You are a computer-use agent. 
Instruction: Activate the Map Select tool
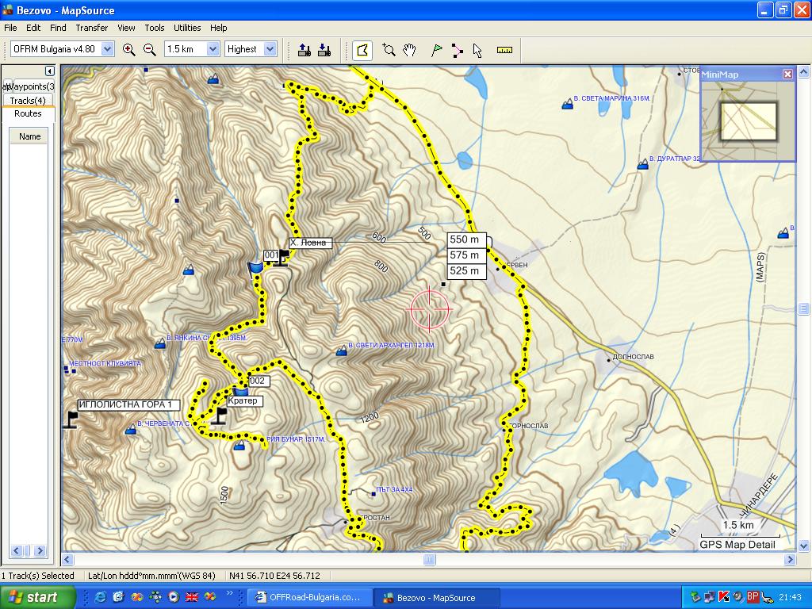coord(362,50)
